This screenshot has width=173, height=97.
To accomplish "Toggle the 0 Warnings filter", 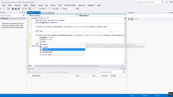I will pos(49,72).
